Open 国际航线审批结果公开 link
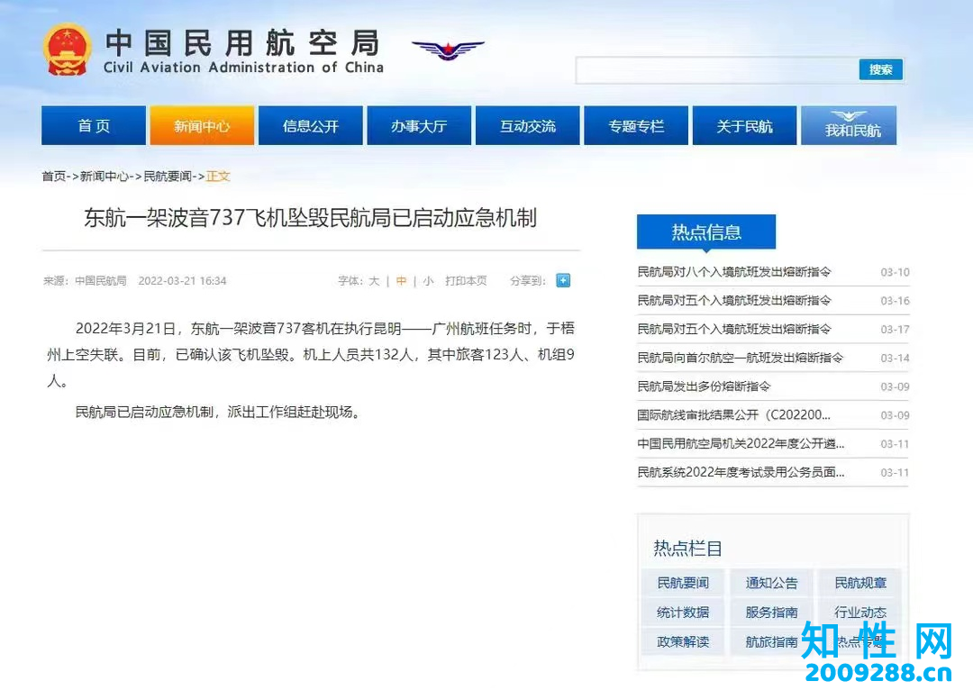Viewport: 973px width, 690px height. click(x=733, y=414)
